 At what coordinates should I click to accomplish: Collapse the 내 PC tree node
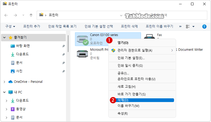tap(4, 92)
